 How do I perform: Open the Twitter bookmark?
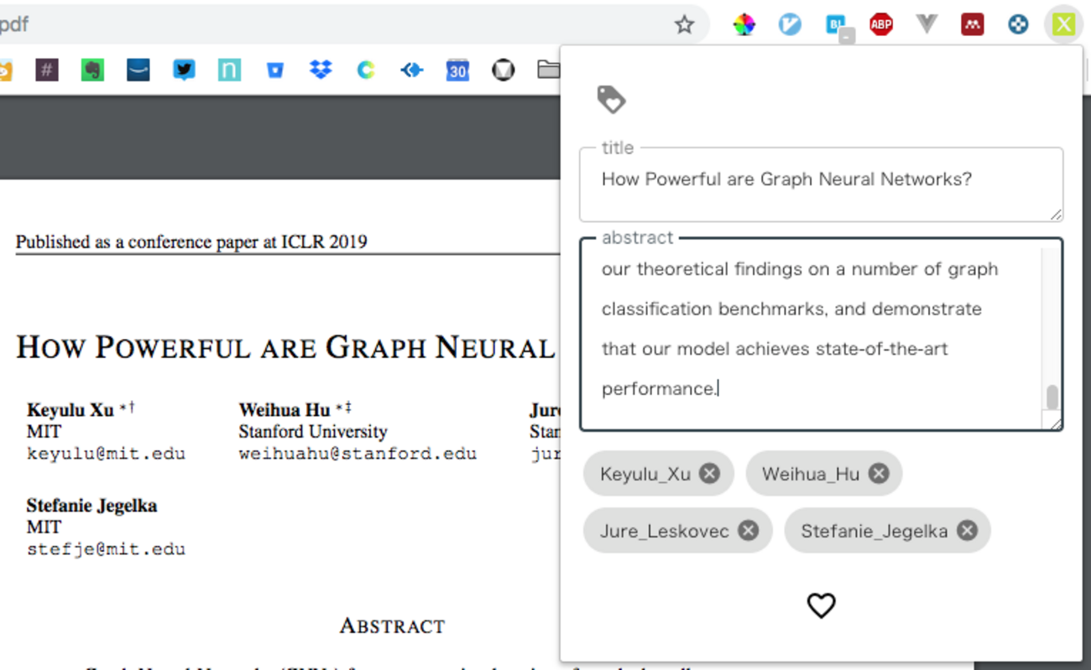(184, 70)
